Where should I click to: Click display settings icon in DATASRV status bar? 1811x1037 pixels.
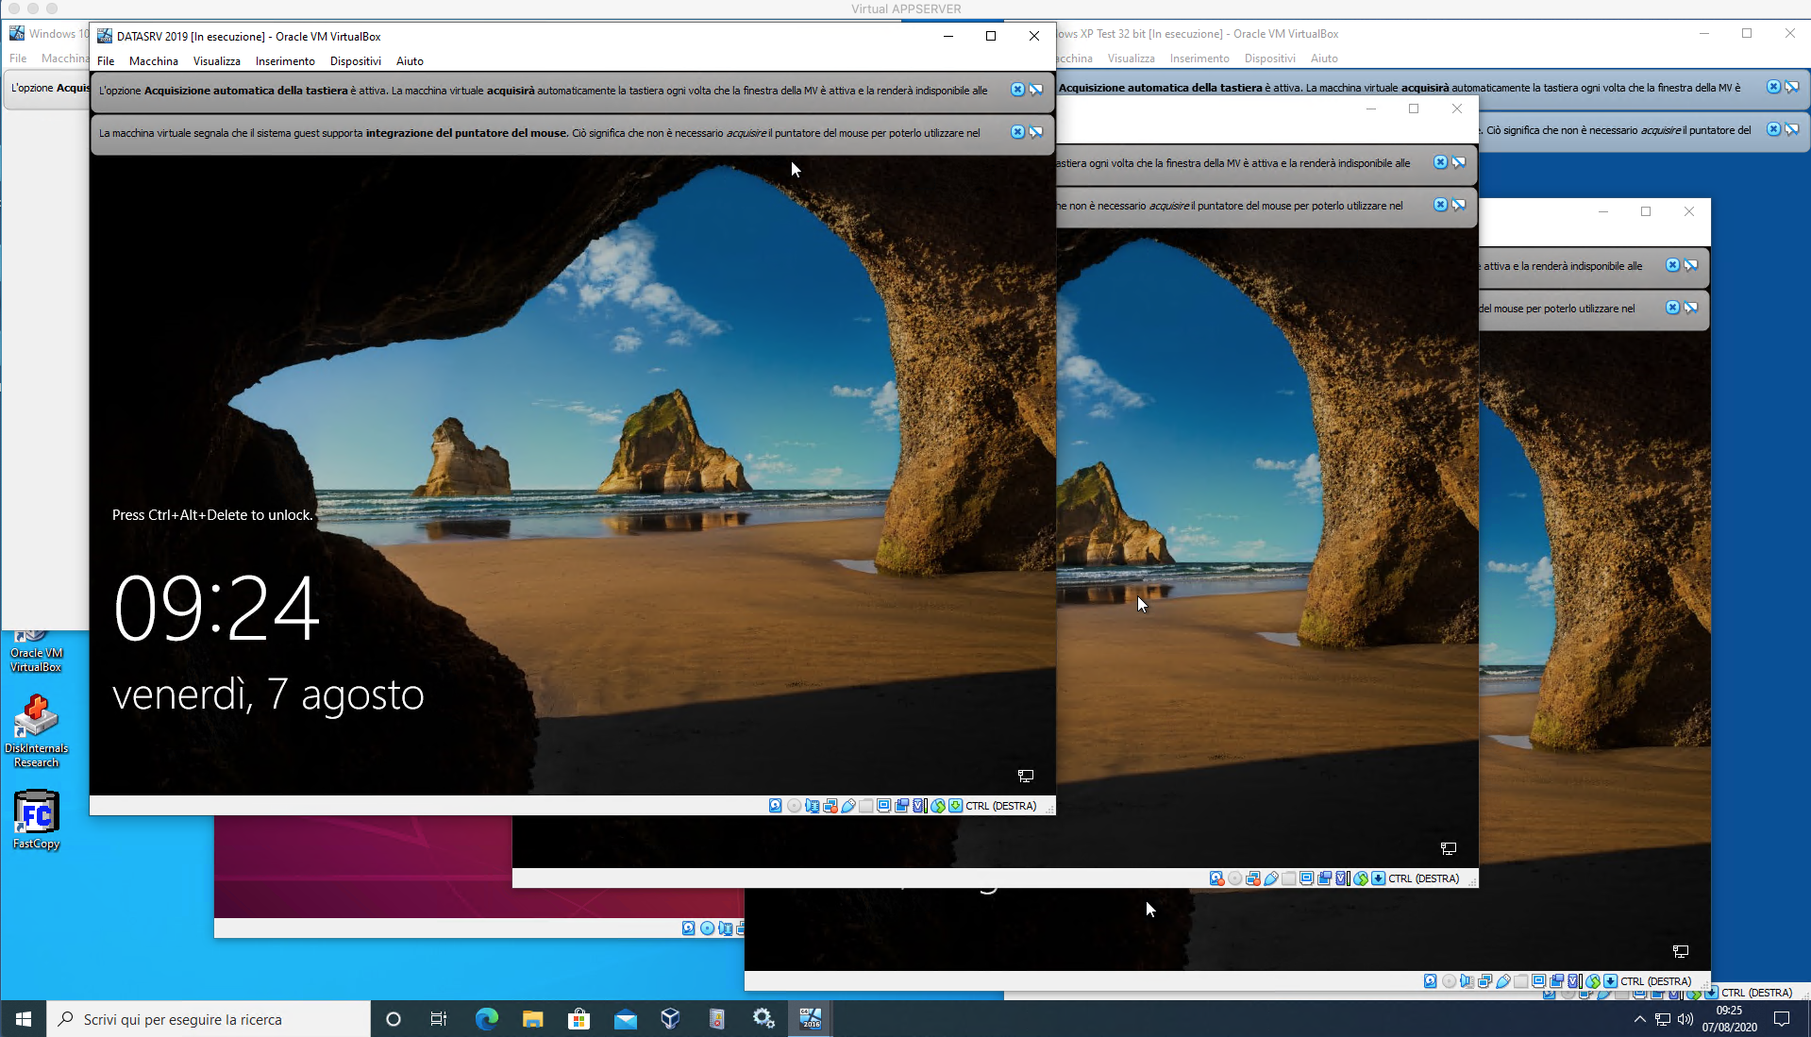[884, 806]
